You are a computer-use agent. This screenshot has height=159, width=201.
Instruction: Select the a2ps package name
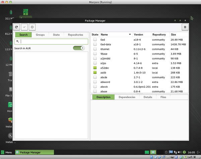tap(103, 63)
